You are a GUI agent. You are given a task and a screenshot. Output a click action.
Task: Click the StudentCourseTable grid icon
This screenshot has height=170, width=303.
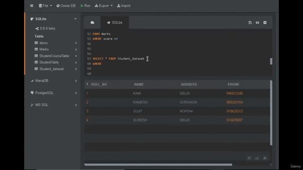click(36, 56)
